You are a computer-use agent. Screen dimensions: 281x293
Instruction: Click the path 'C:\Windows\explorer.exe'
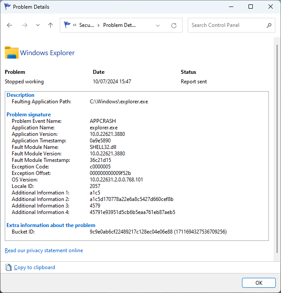point(119,102)
